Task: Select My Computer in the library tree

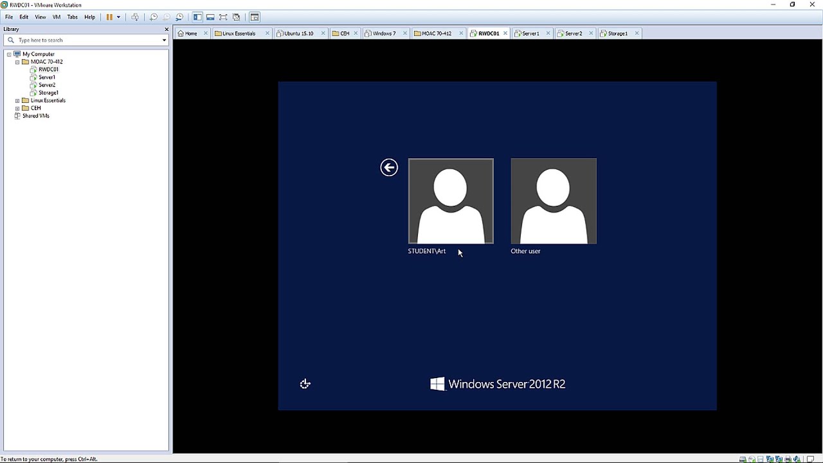Action: 39,54
